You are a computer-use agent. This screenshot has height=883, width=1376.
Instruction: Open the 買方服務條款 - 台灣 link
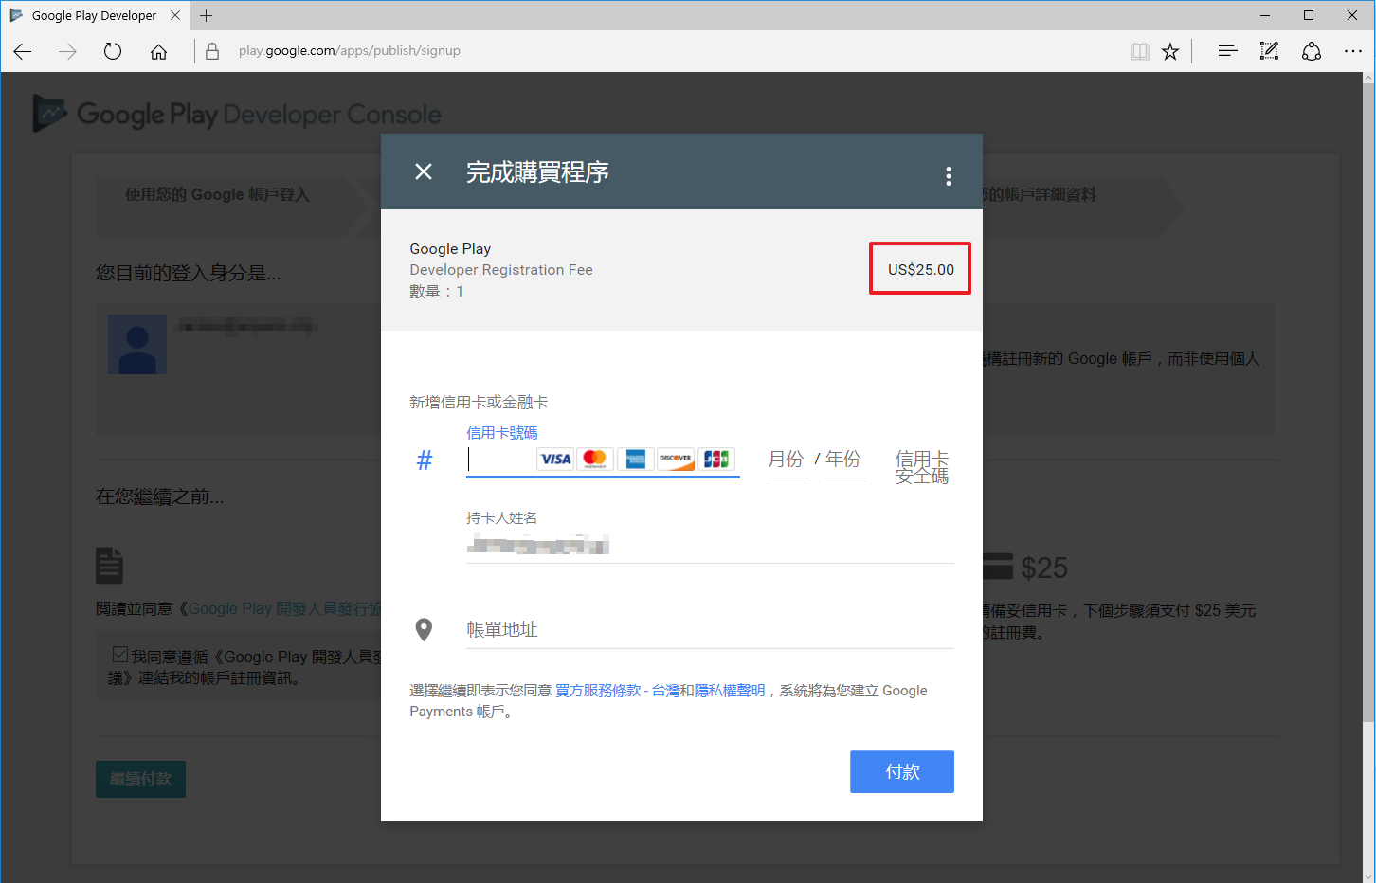(617, 691)
